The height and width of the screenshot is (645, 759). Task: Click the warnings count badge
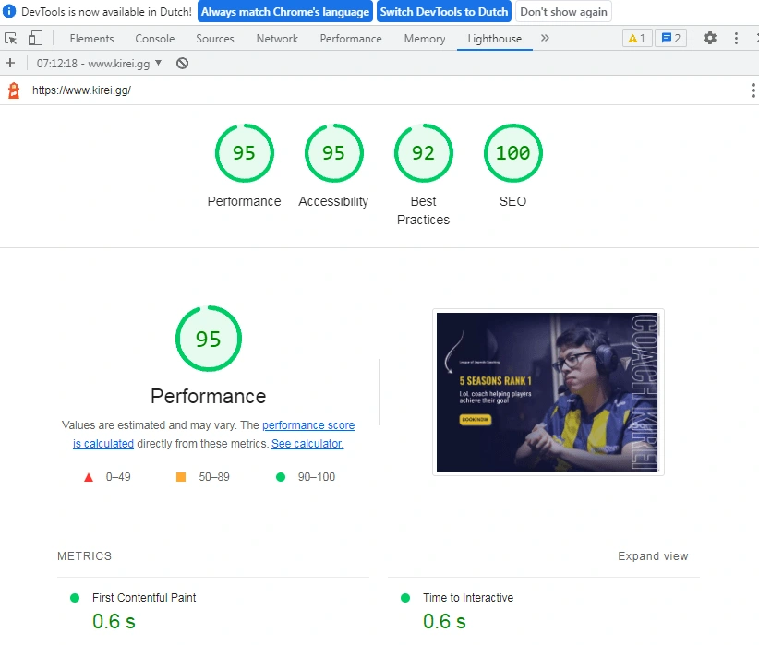pyautogui.click(x=637, y=38)
